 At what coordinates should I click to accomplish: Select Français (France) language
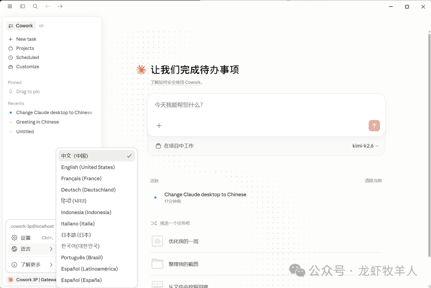(97, 178)
